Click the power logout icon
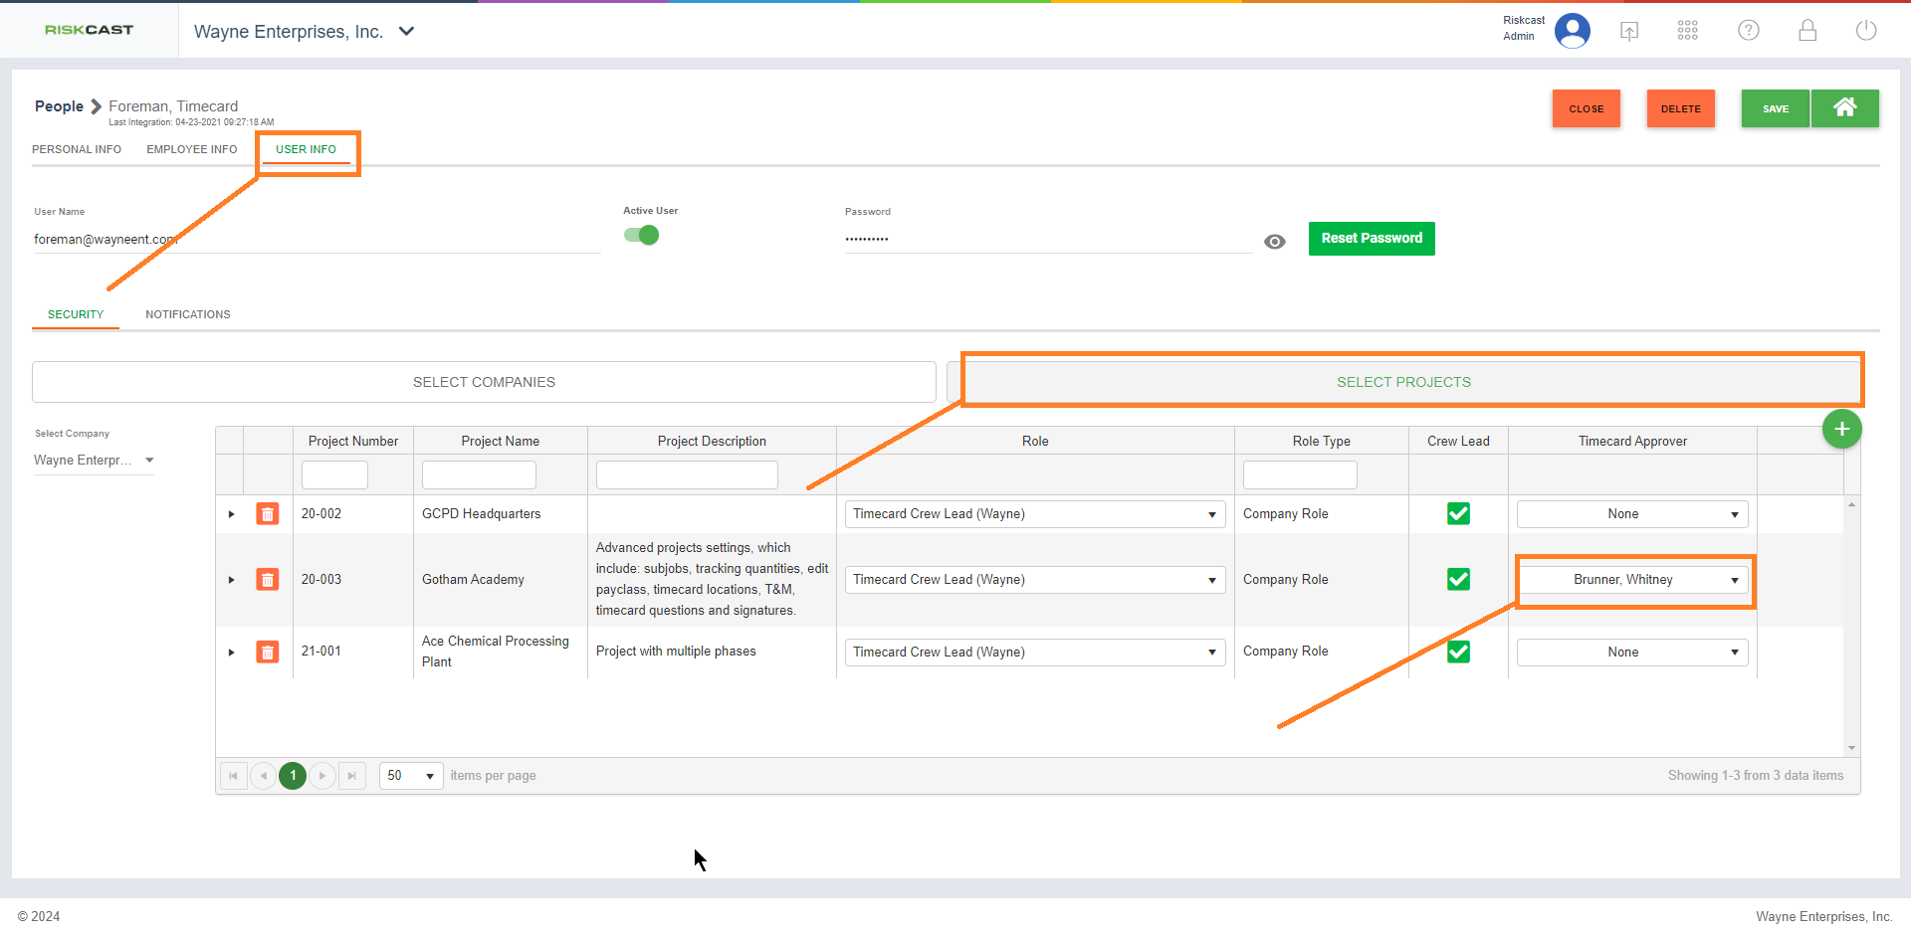Viewport: 1911px width, 937px height. tap(1866, 31)
